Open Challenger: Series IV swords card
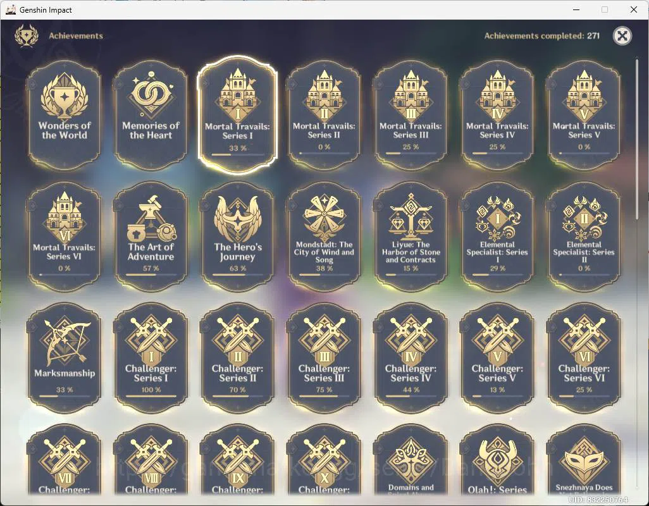 411,357
